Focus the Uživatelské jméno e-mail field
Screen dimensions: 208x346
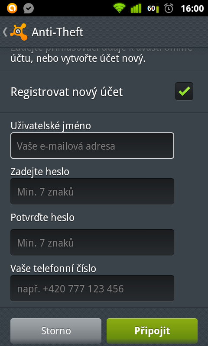[92, 146]
